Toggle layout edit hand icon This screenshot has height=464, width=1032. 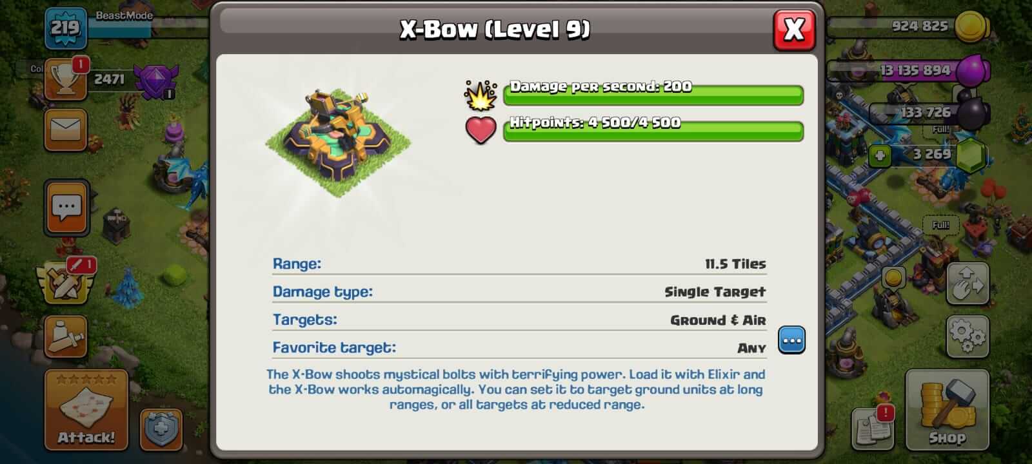point(967,283)
